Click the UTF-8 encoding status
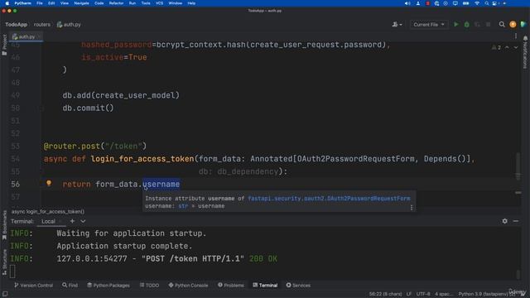The height and width of the screenshot is (298, 530). pyautogui.click(x=423, y=294)
